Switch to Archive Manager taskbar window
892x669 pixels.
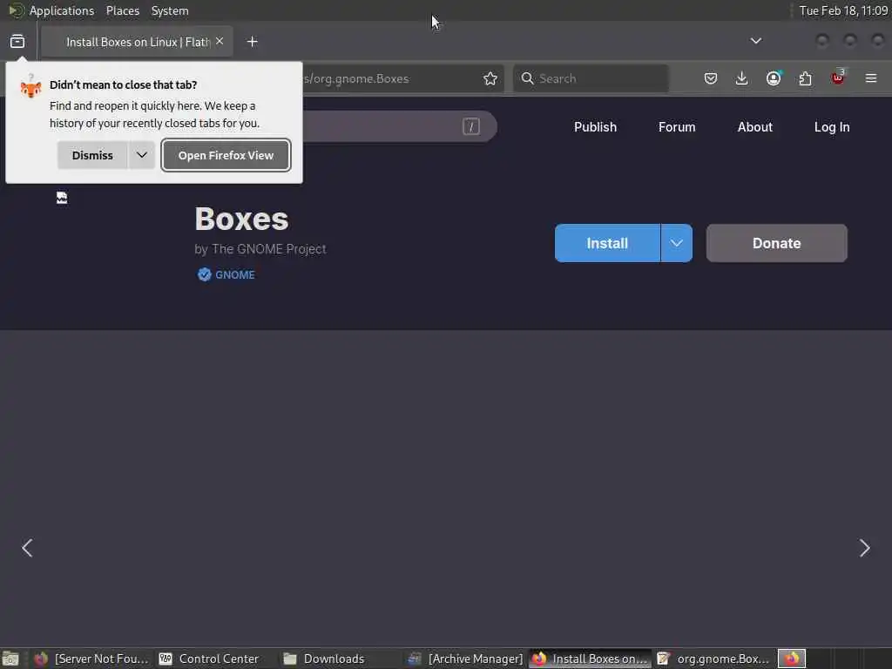(x=465, y=659)
